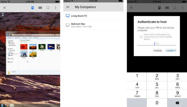Connect to Living Room PC
This screenshot has width=187, height=107.
(93, 16)
